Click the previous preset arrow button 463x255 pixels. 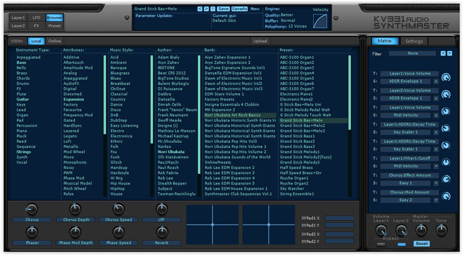[x=199, y=9]
